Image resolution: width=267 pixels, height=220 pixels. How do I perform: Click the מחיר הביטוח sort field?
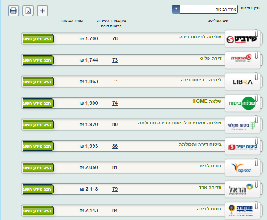[209, 9]
